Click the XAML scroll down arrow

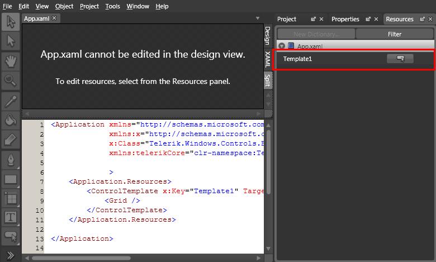point(268,249)
